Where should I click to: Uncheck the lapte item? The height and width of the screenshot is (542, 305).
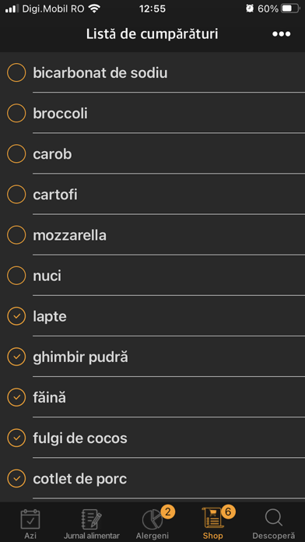click(16, 316)
